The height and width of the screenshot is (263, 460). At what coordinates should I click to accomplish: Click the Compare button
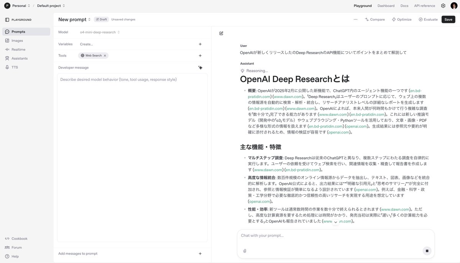tap(375, 19)
